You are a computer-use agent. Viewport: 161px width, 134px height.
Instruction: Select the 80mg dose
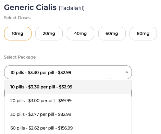[x=143, y=34]
